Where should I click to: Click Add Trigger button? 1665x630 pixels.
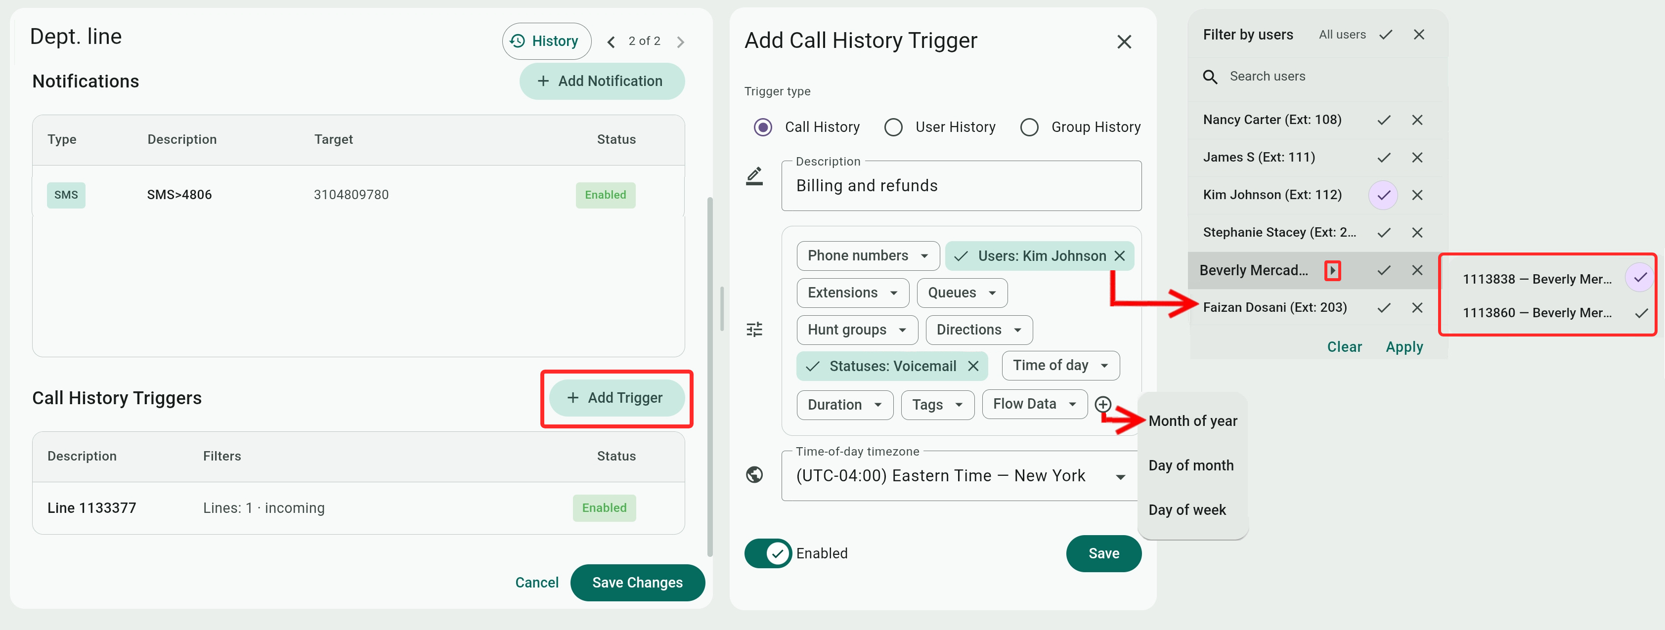pyautogui.click(x=616, y=398)
